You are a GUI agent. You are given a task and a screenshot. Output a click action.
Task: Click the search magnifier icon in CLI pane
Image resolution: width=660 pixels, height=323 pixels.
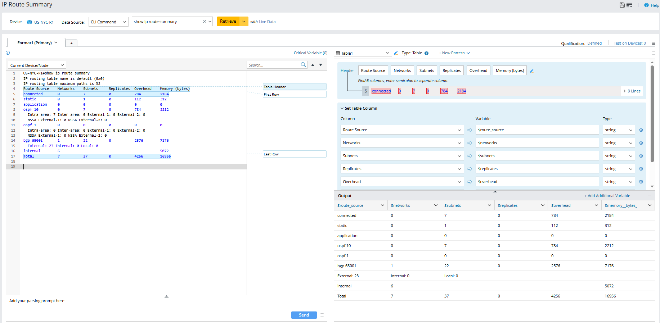pos(303,65)
